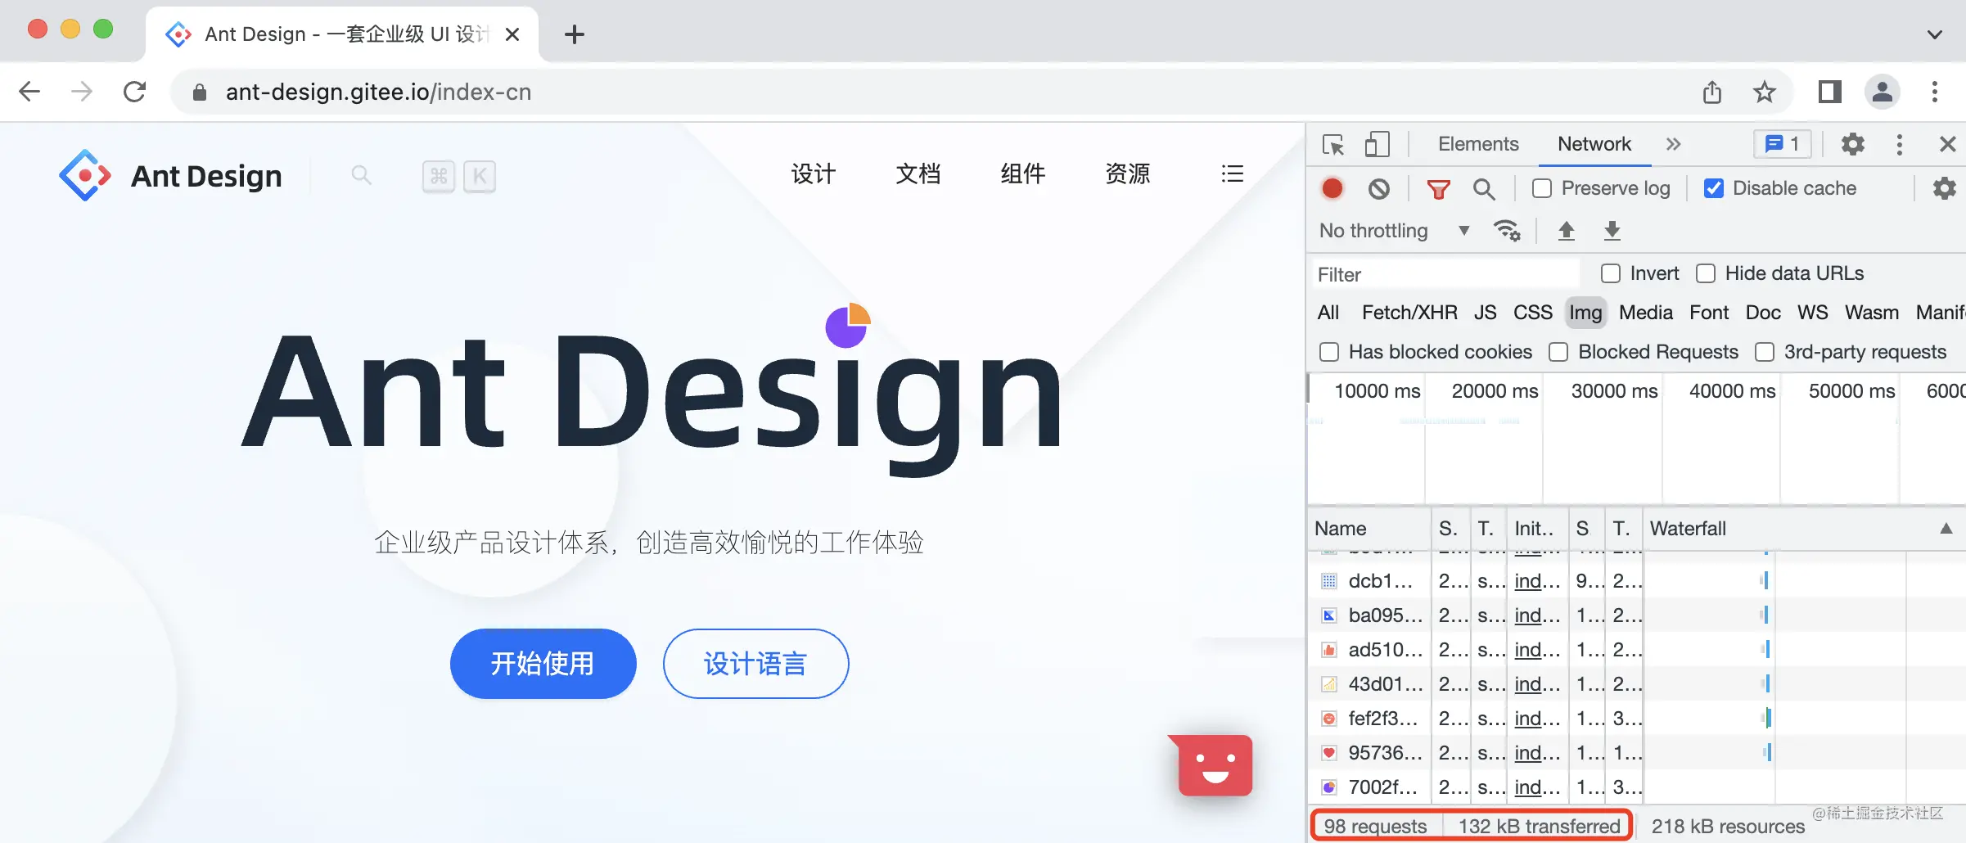Open network search with magnifier icon
The image size is (1966, 843).
[1483, 189]
